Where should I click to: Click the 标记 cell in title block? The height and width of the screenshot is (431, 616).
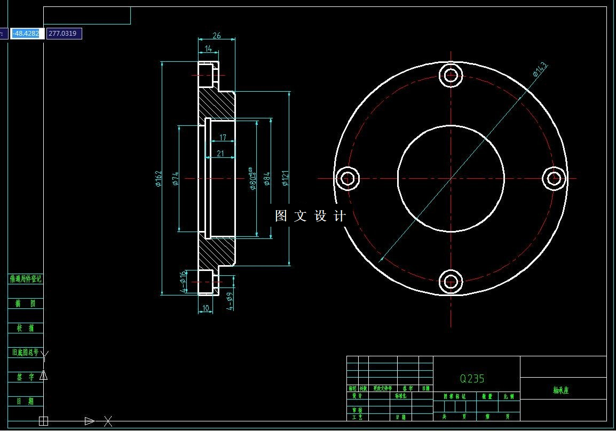(x=352, y=389)
